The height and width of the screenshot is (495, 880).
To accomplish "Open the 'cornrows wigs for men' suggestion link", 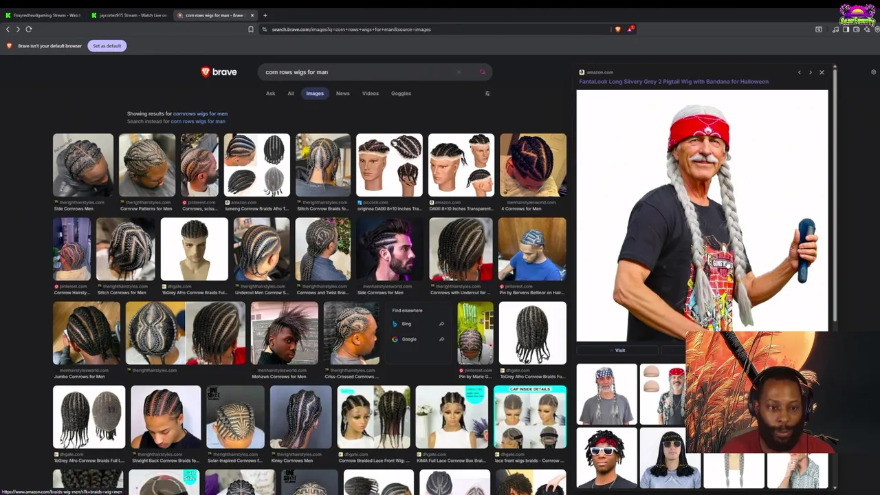I will coord(200,113).
